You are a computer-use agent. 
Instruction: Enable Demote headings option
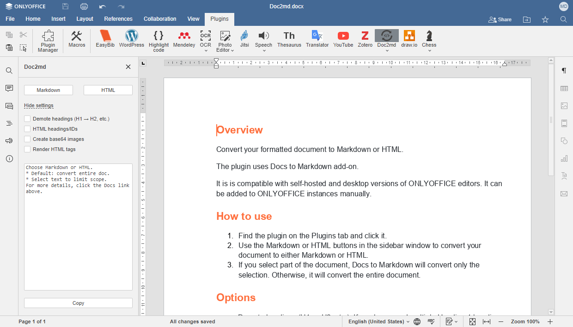[x=27, y=119]
